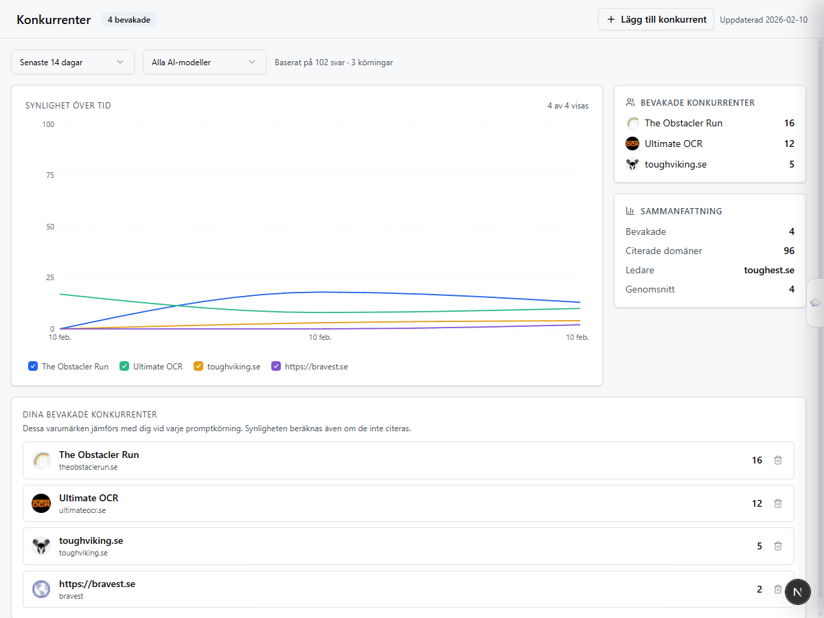Select the toughviking.se skull icon
This screenshot has height=618, width=824.
pos(41,546)
